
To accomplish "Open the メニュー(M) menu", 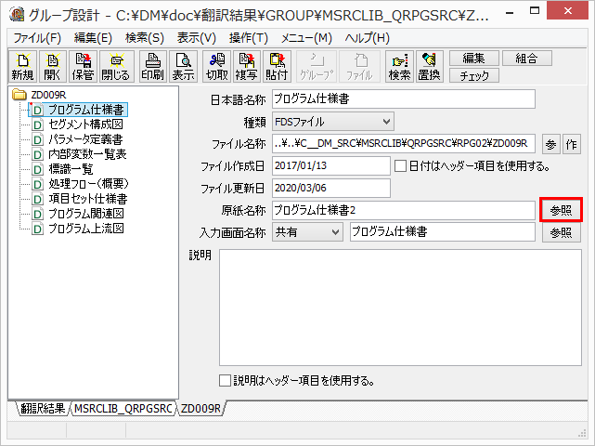I will 306,38.
